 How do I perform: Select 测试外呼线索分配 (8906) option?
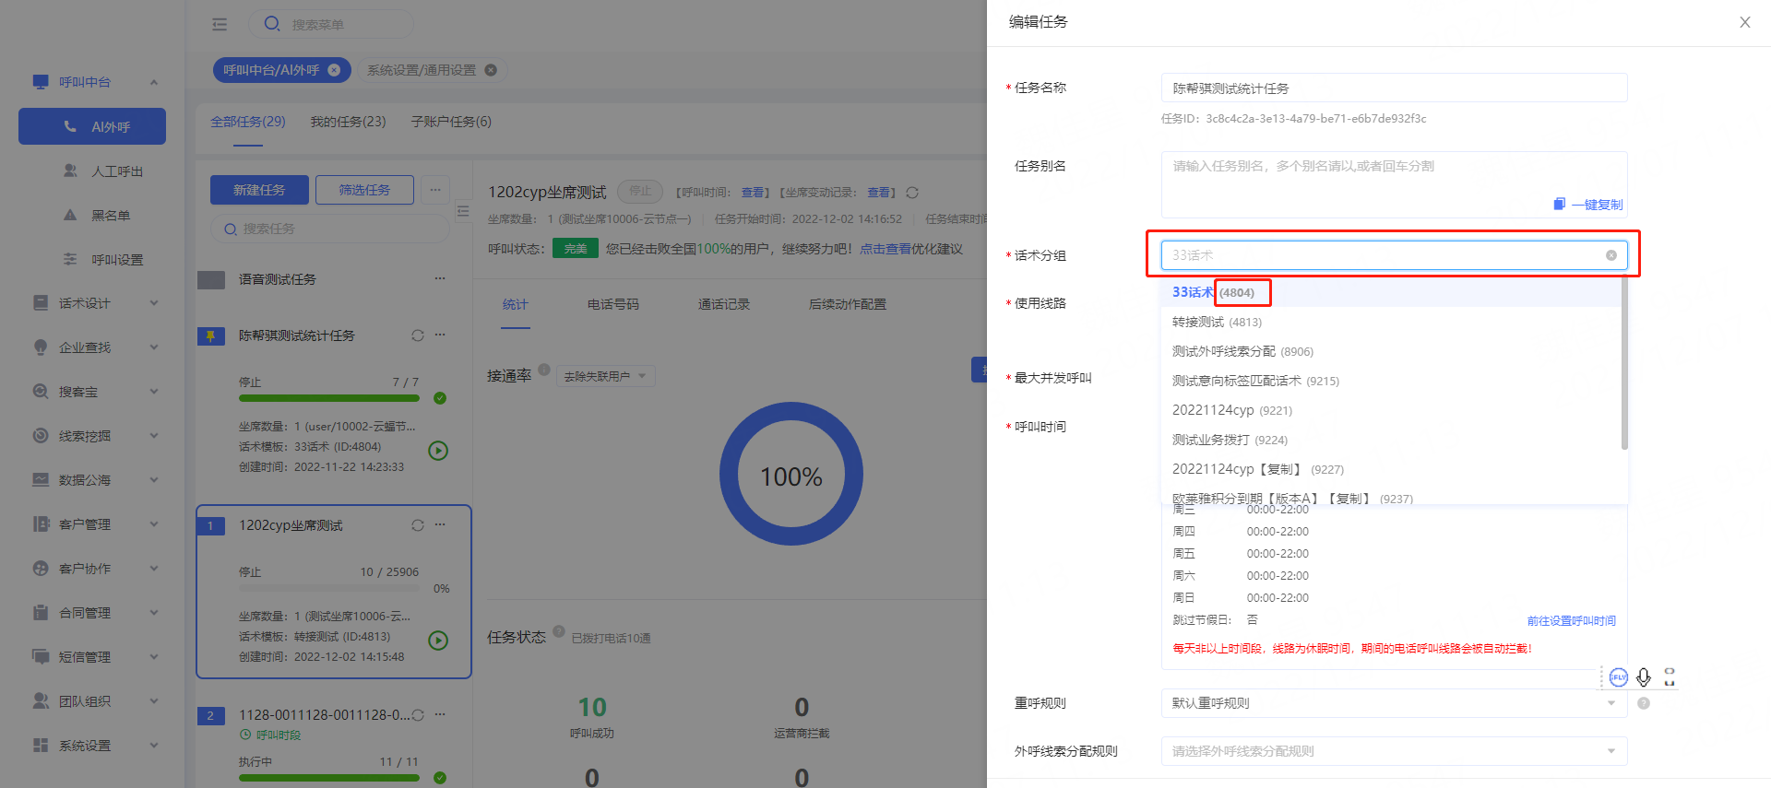[x=1391, y=351]
